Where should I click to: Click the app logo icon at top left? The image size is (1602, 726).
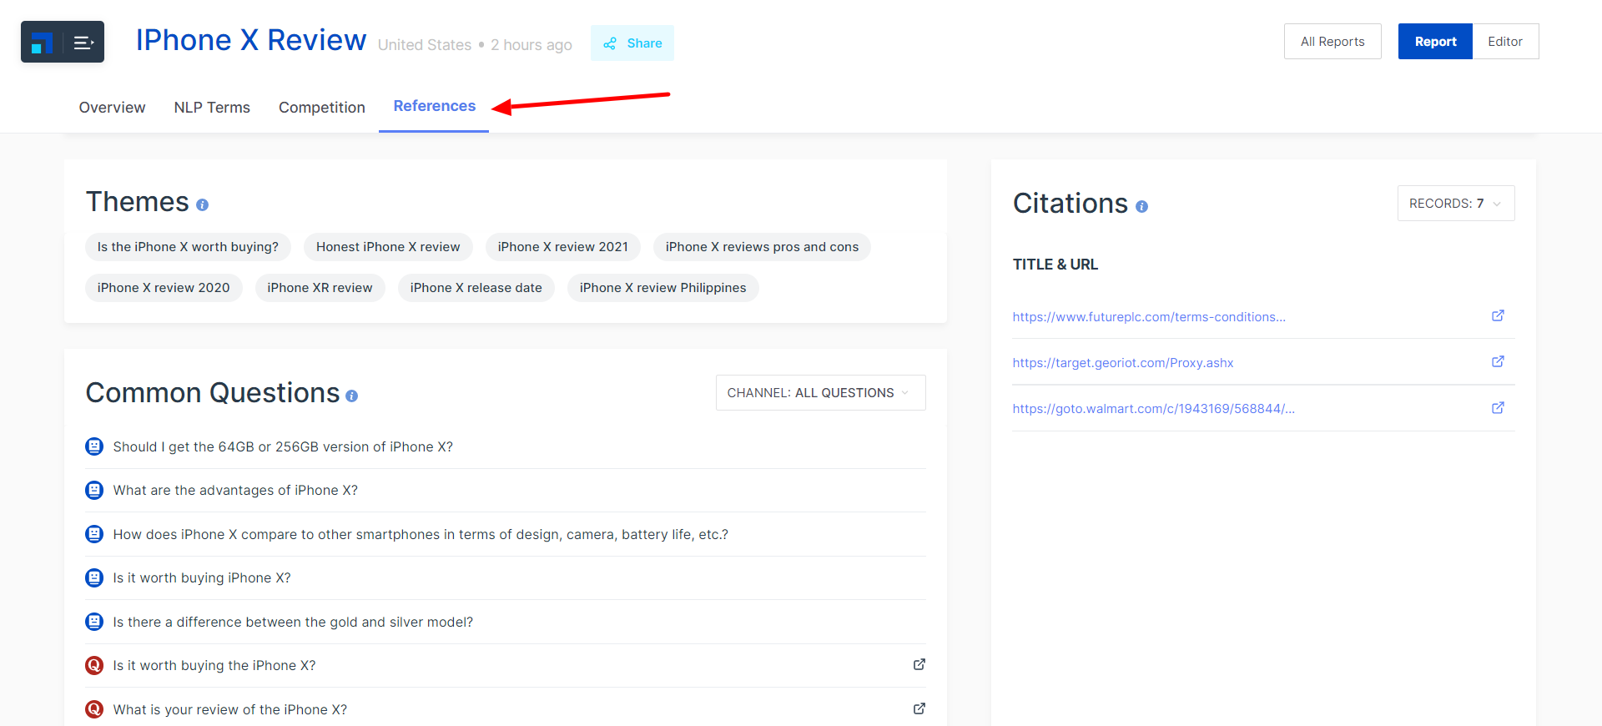(42, 43)
